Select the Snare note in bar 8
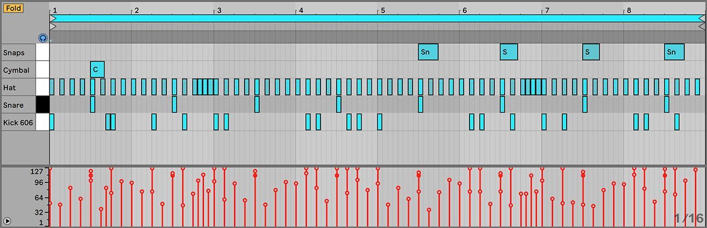This screenshot has width=707, height=228. coord(667,104)
